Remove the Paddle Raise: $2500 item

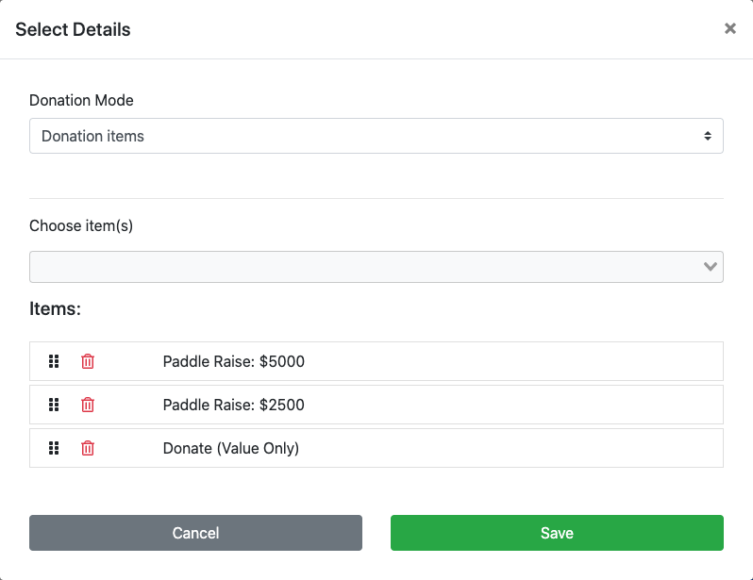click(88, 405)
